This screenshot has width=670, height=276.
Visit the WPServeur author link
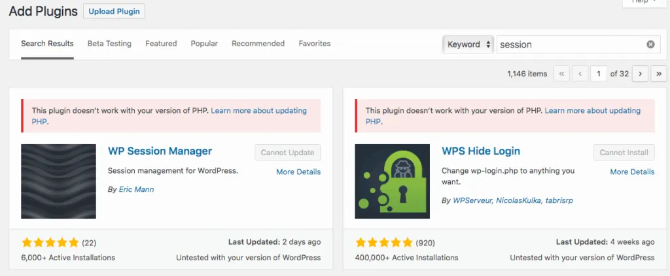[472, 200]
